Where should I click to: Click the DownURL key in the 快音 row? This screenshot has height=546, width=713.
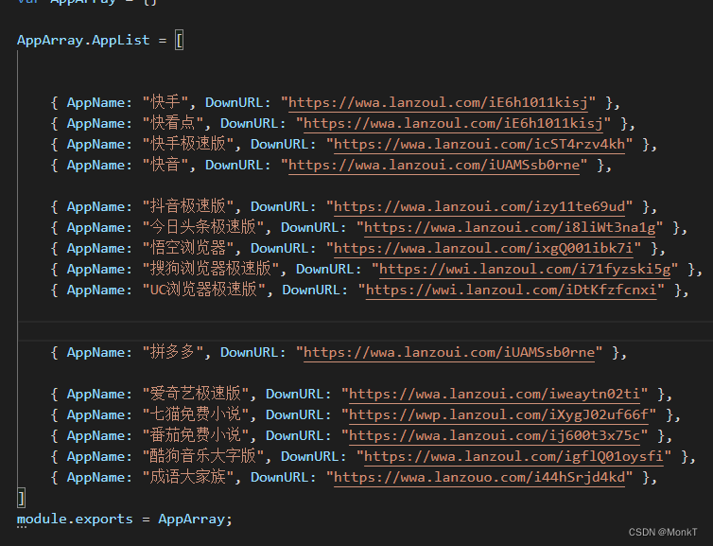tap(235, 165)
